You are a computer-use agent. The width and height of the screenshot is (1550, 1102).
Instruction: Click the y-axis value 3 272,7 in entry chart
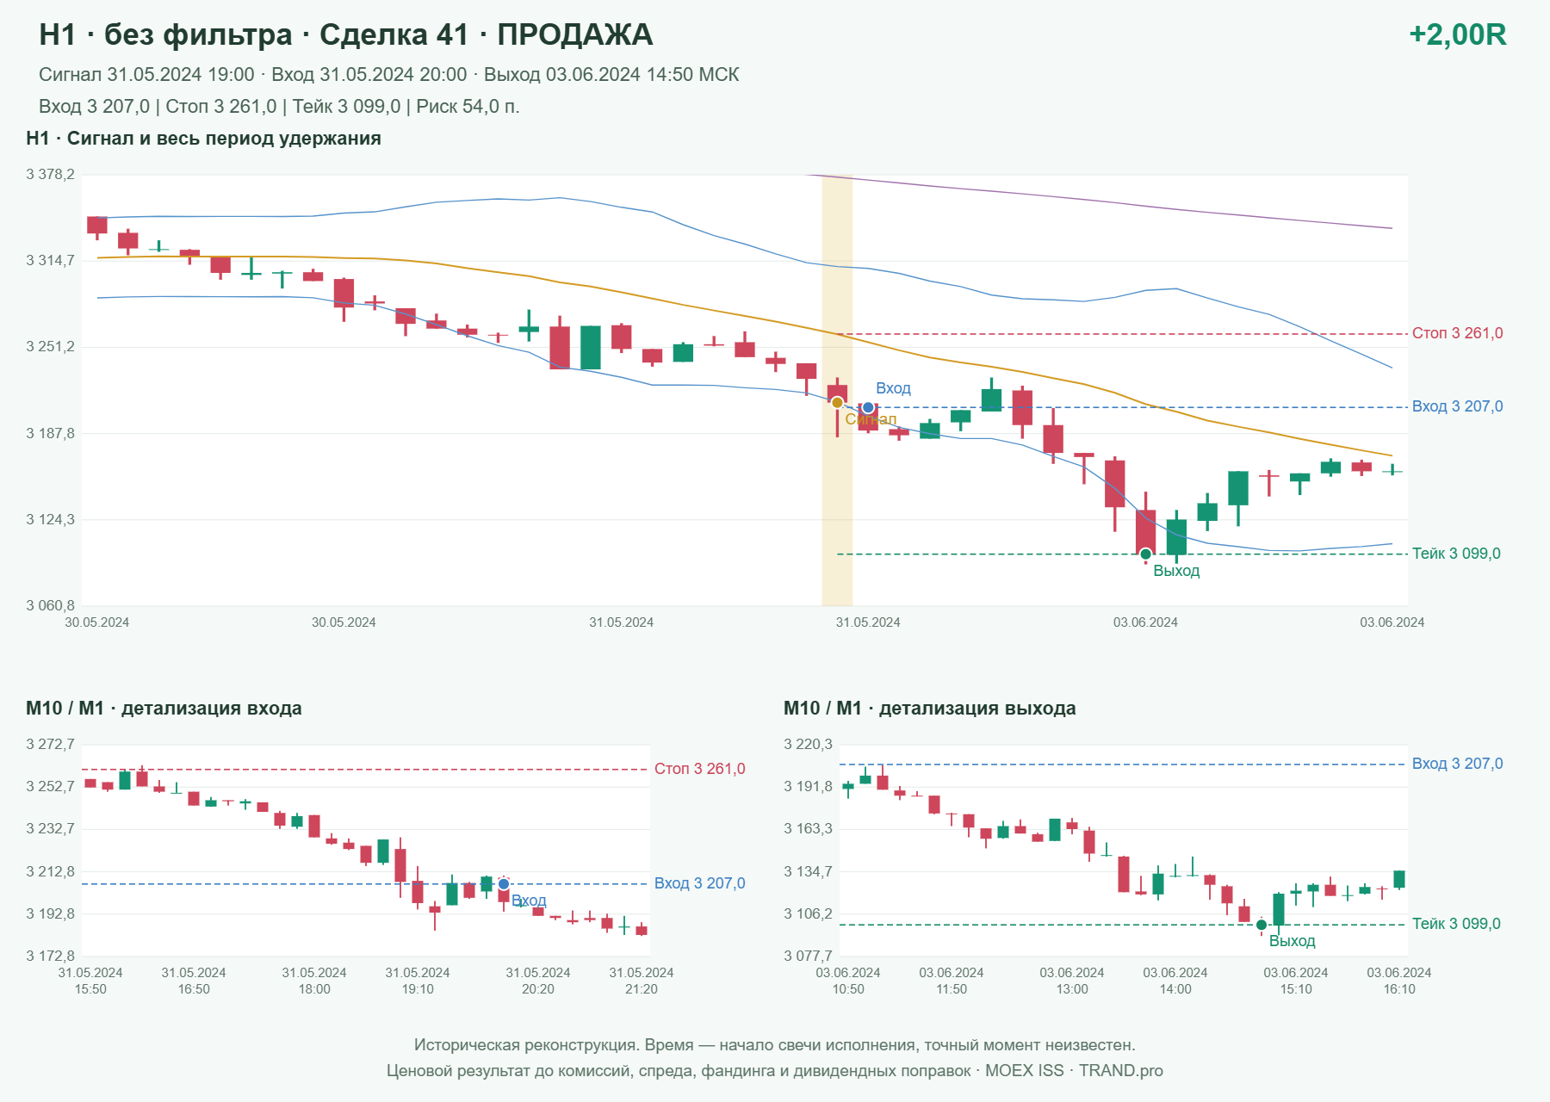(x=50, y=744)
